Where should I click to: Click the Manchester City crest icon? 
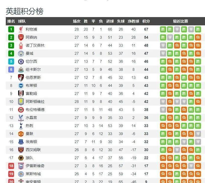point(21,53)
